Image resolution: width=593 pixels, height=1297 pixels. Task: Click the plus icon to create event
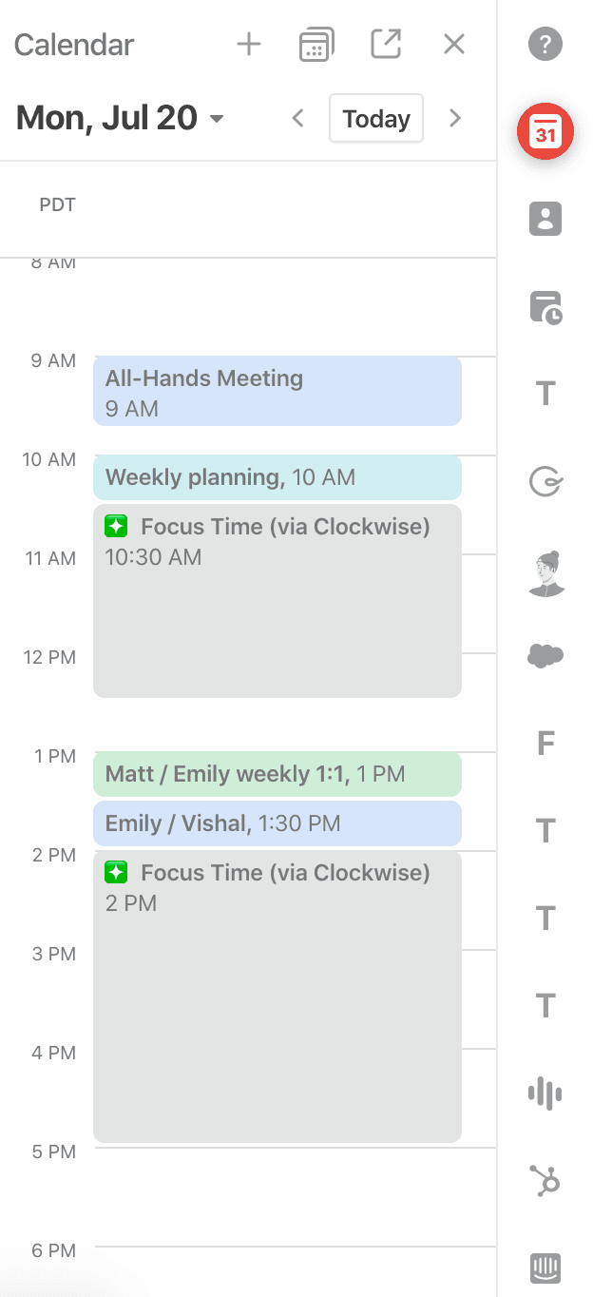tap(249, 44)
